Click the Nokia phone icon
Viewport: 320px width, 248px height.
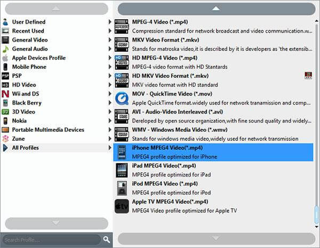5,121
